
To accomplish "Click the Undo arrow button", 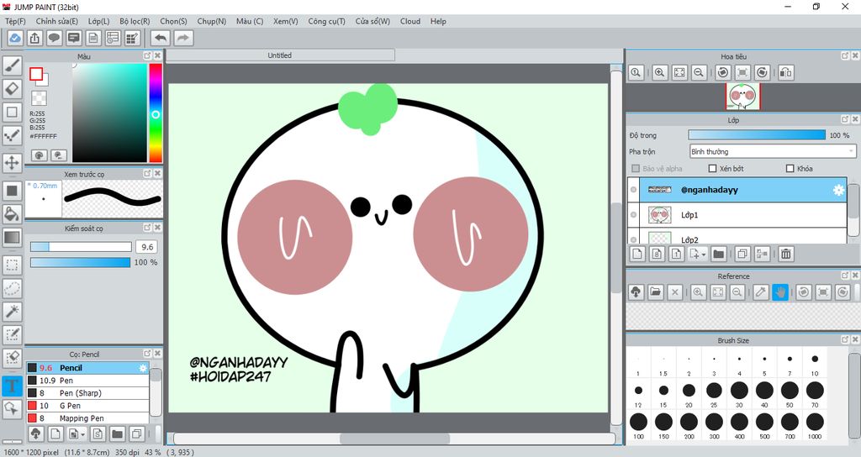I will click(x=161, y=38).
